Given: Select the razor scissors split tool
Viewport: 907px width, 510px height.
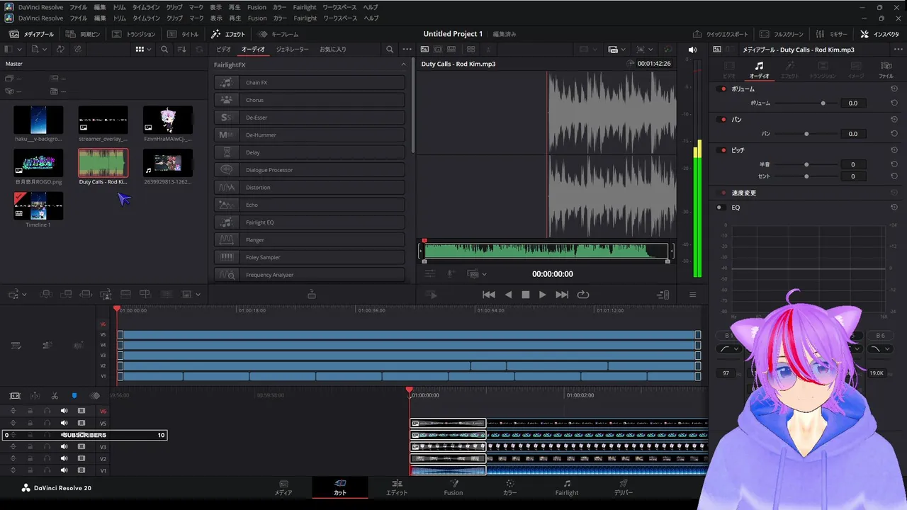Looking at the screenshot, I should coord(55,396).
